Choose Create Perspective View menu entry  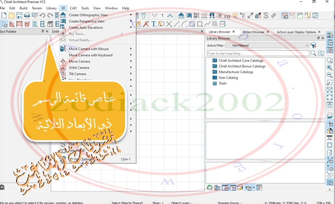tap(87, 21)
